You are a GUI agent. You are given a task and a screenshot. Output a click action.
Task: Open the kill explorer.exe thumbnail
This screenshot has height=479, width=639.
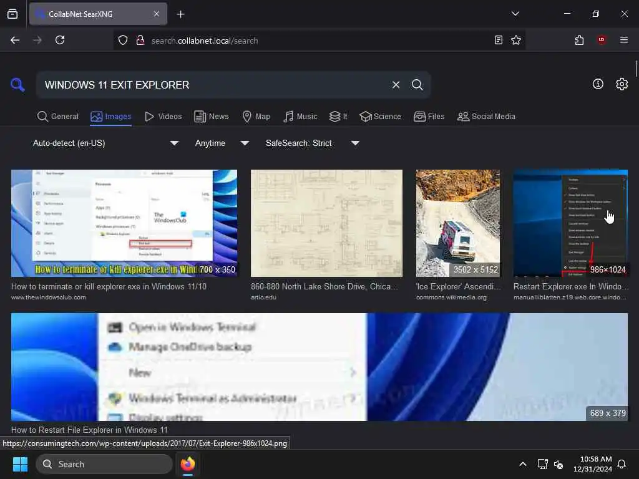tap(124, 223)
